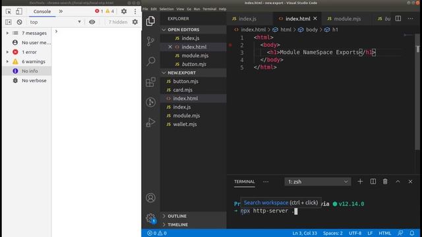Create a new terminal with plus icon
The height and width of the screenshot is (237, 422).
(360, 182)
